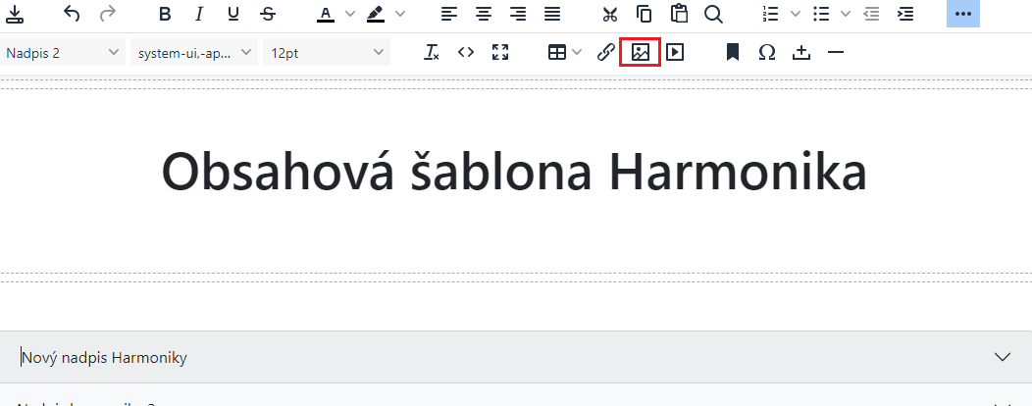Open the Nadpis 2 block format dropdown
This screenshot has height=406, width=1032.
64,53
